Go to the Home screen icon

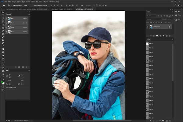click(4, 5)
